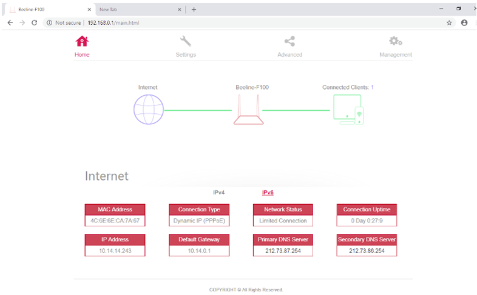477x295 pixels.
Task: Go back to the previous page
Action: point(10,22)
